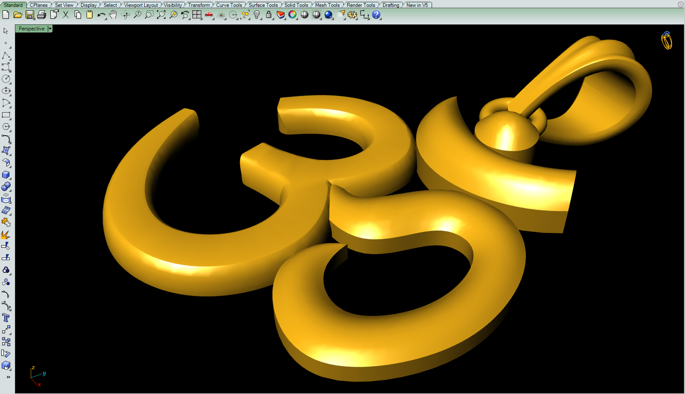This screenshot has width=685, height=394.
Task: Render with the blue sphere icon
Action: pos(328,15)
